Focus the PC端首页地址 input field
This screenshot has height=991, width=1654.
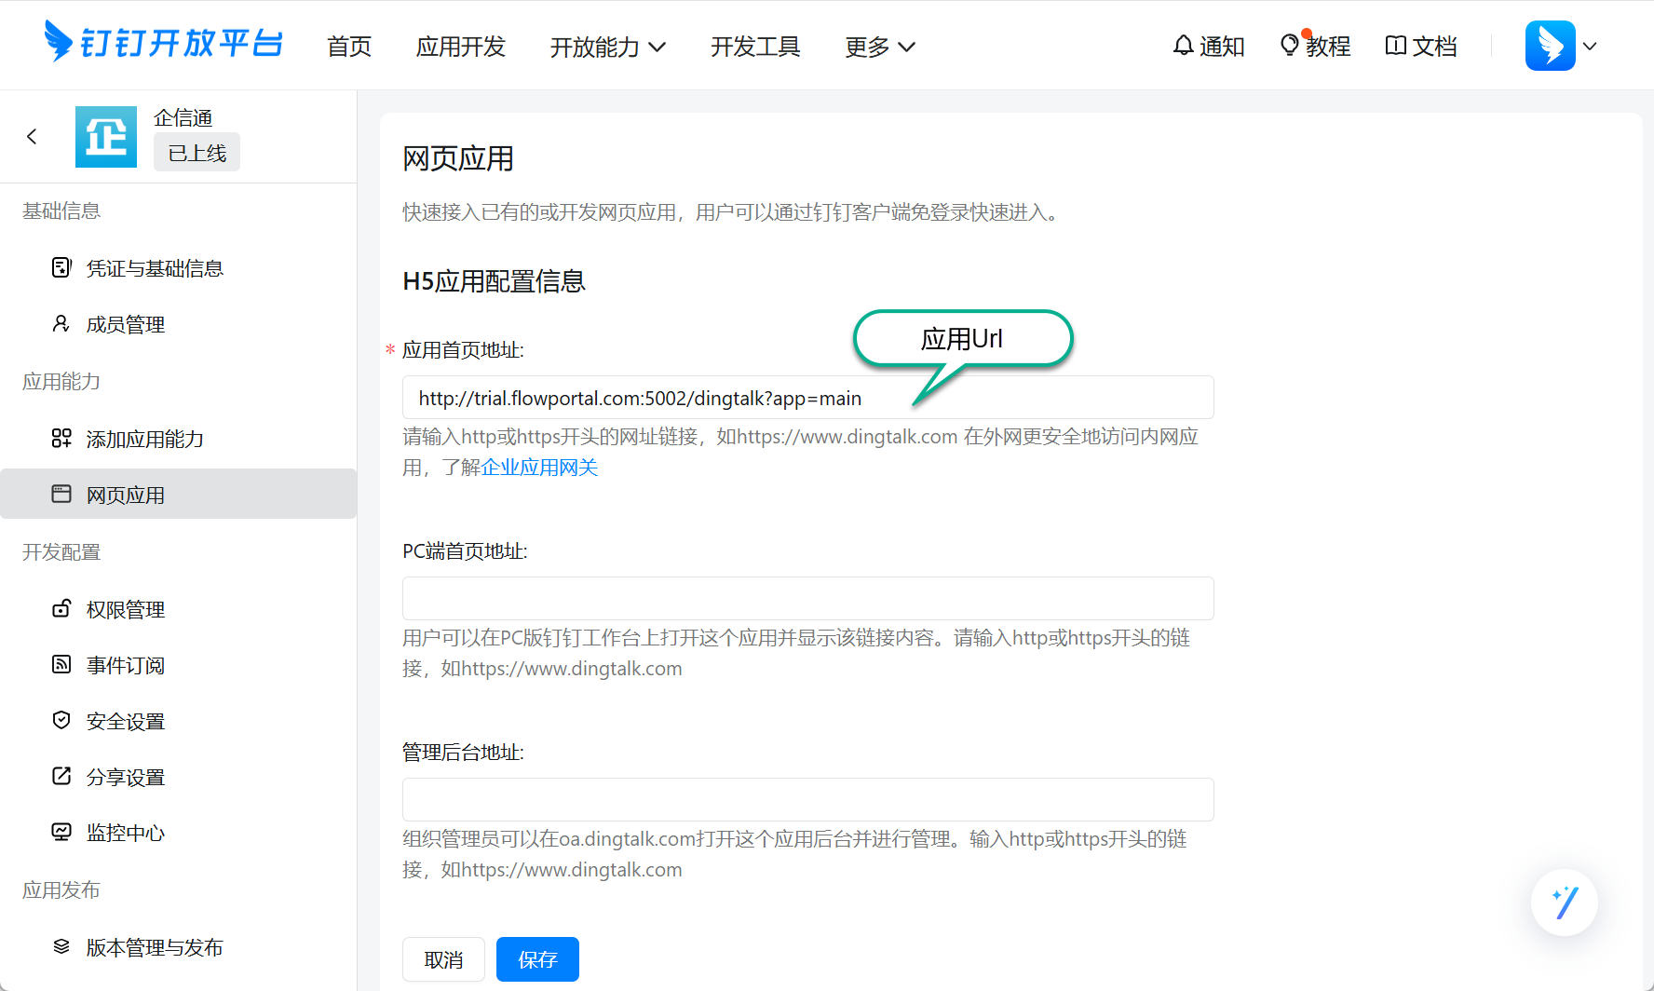808,598
